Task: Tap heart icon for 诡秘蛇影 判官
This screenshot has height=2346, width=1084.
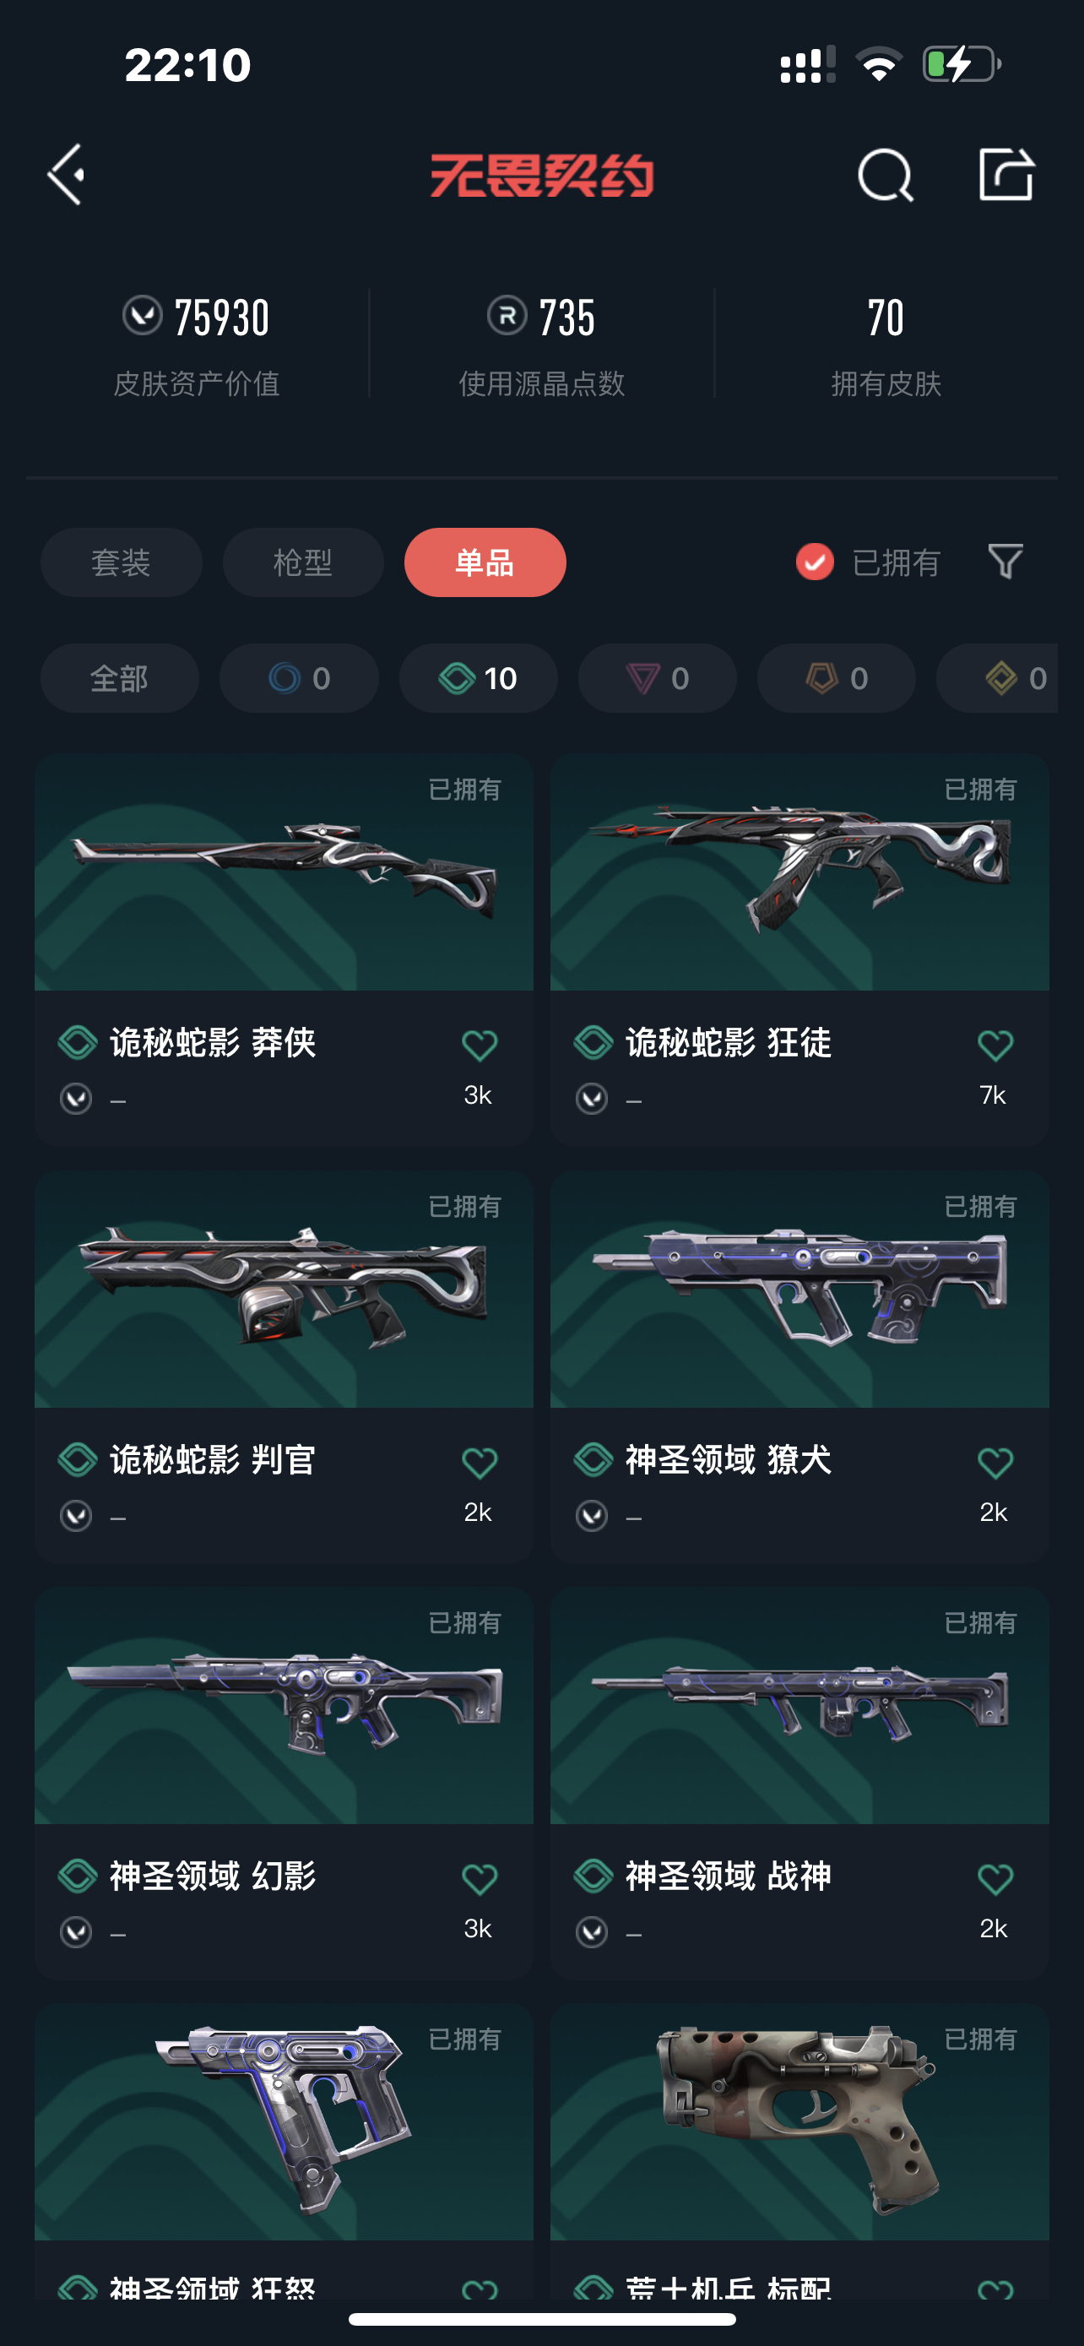Action: click(x=480, y=1463)
